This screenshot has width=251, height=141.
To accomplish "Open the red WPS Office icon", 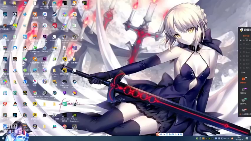I will pyautogui.click(x=5, y=104).
